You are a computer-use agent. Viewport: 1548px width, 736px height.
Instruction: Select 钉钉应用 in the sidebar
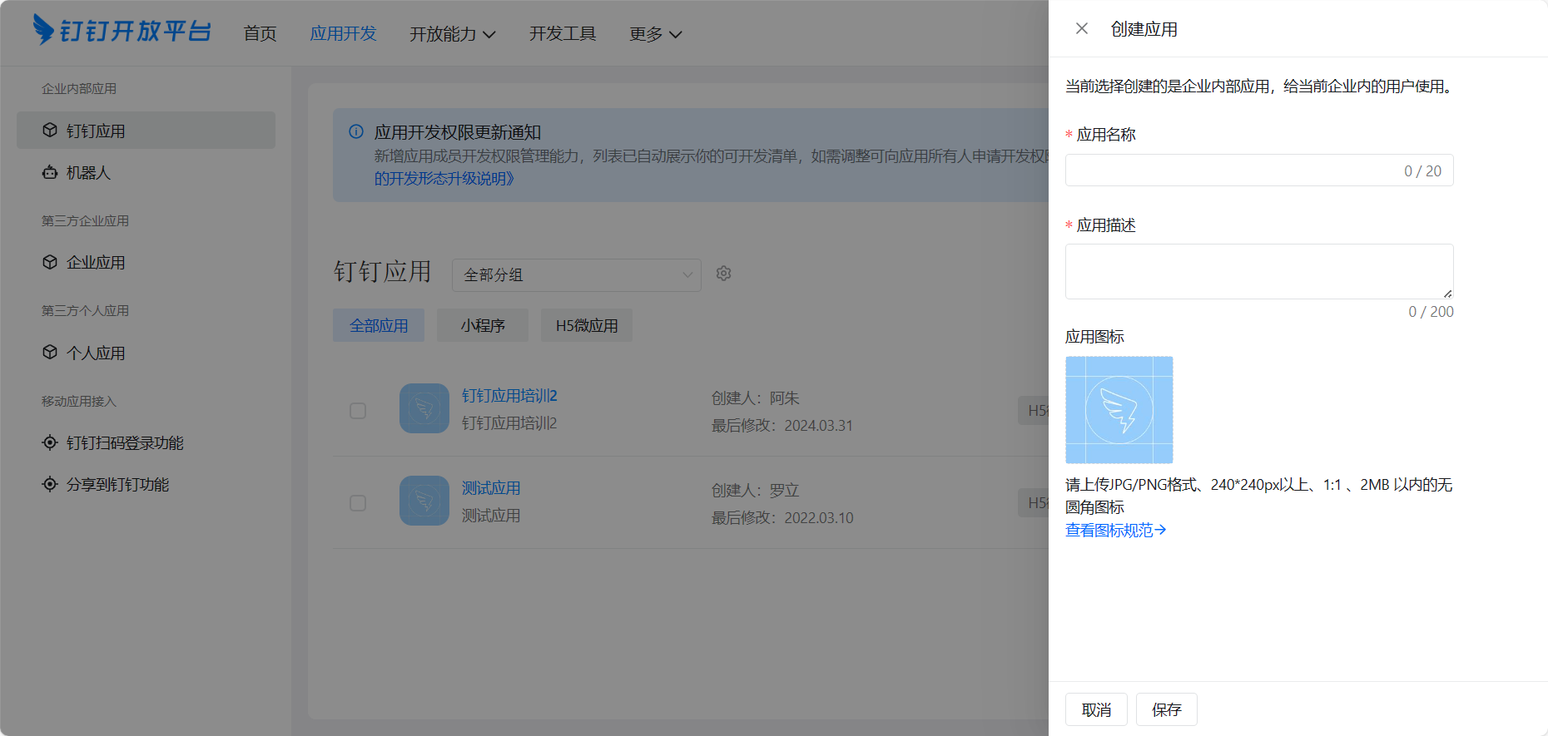click(146, 131)
